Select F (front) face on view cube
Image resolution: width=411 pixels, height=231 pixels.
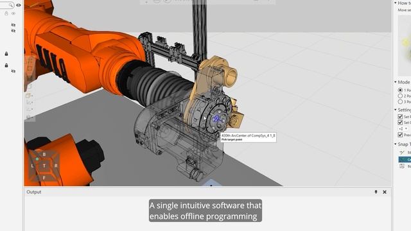point(44,178)
